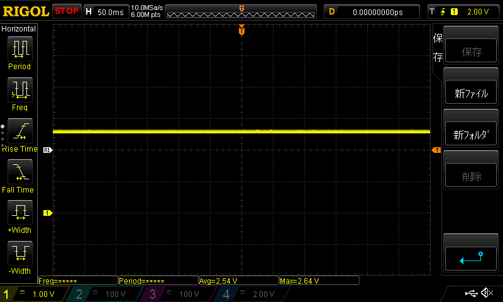Click the trigger level 2.00 V readout
This screenshot has width=503, height=302.
coord(478,12)
